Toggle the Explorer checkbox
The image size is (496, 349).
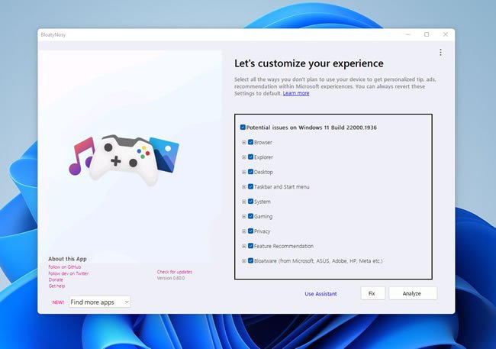[x=250, y=157]
